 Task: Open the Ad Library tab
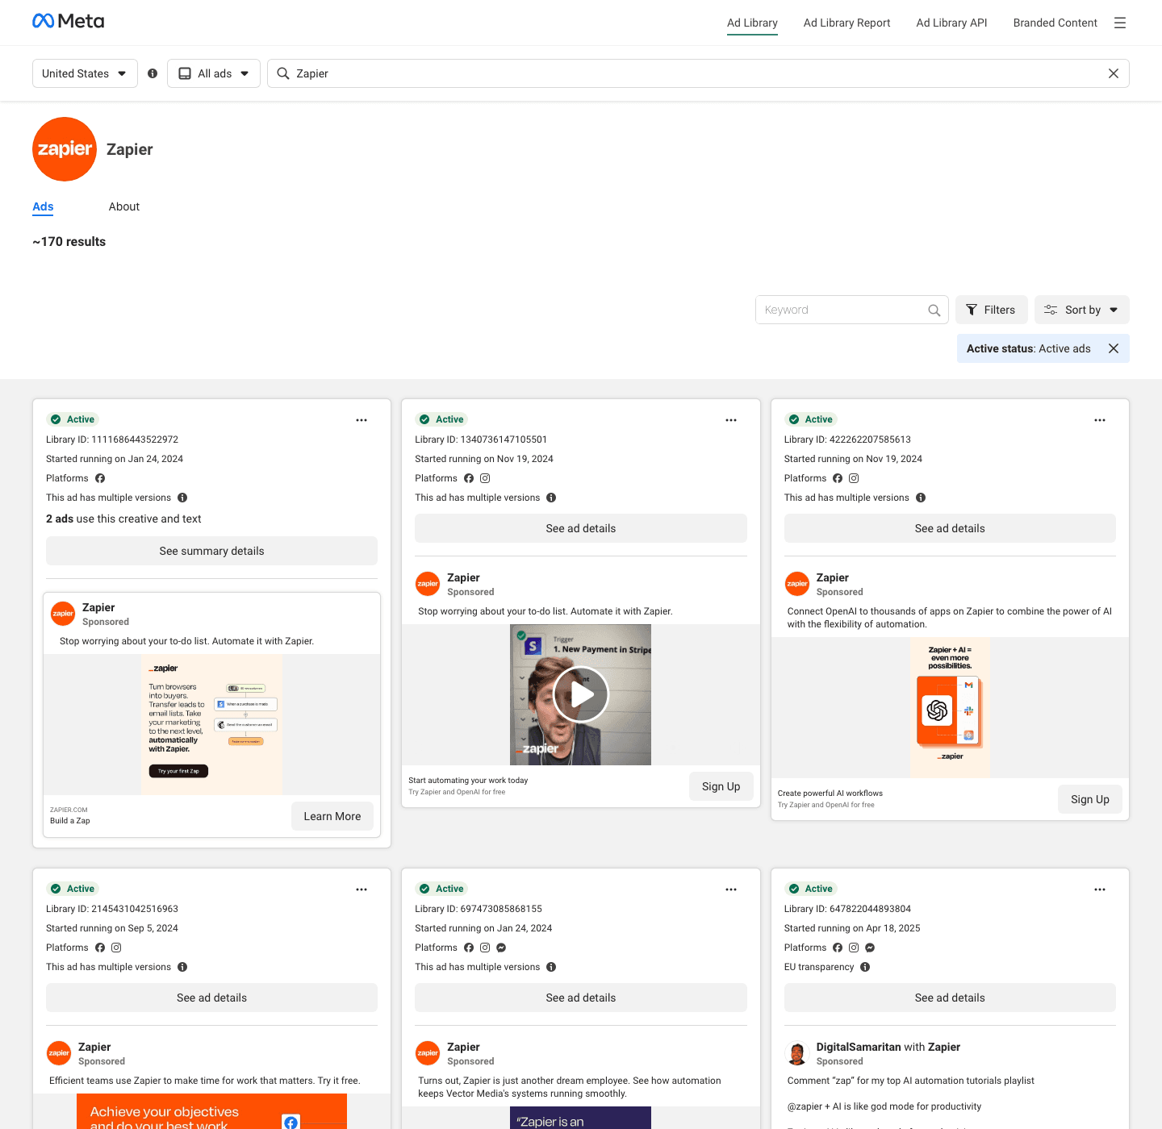click(752, 23)
